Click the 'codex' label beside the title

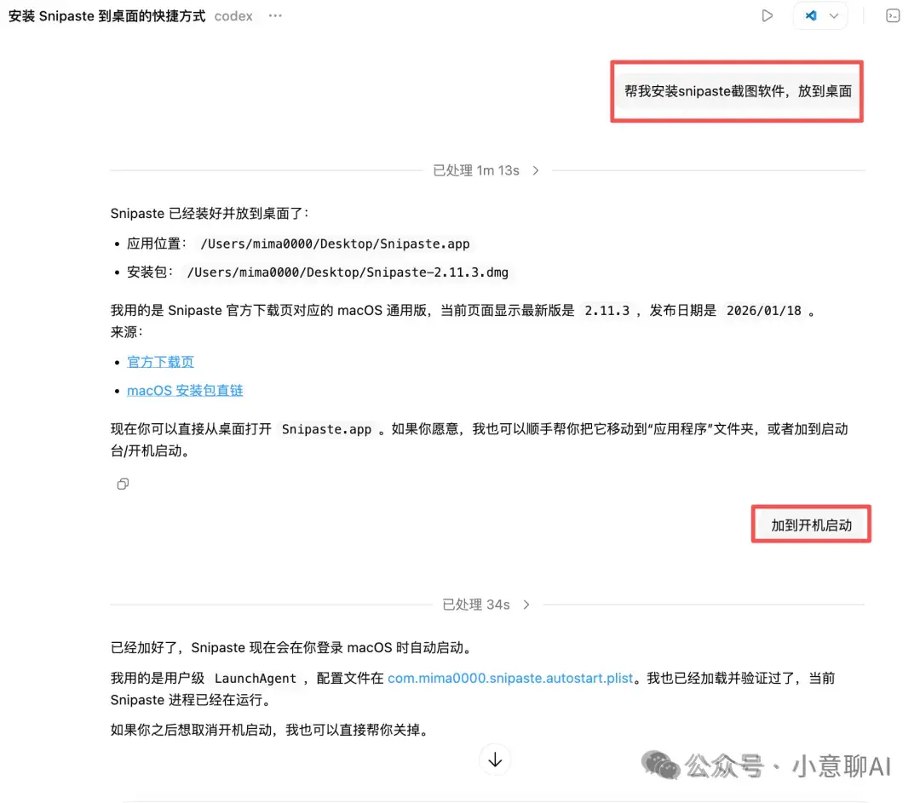[233, 16]
